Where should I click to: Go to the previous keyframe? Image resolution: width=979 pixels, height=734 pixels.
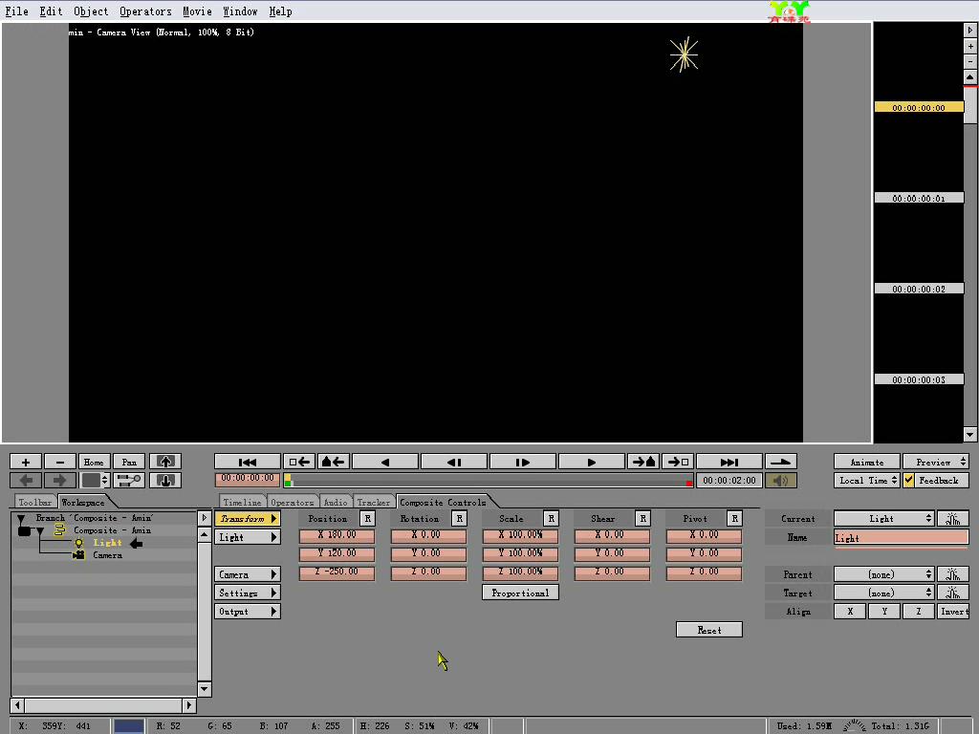334,462
